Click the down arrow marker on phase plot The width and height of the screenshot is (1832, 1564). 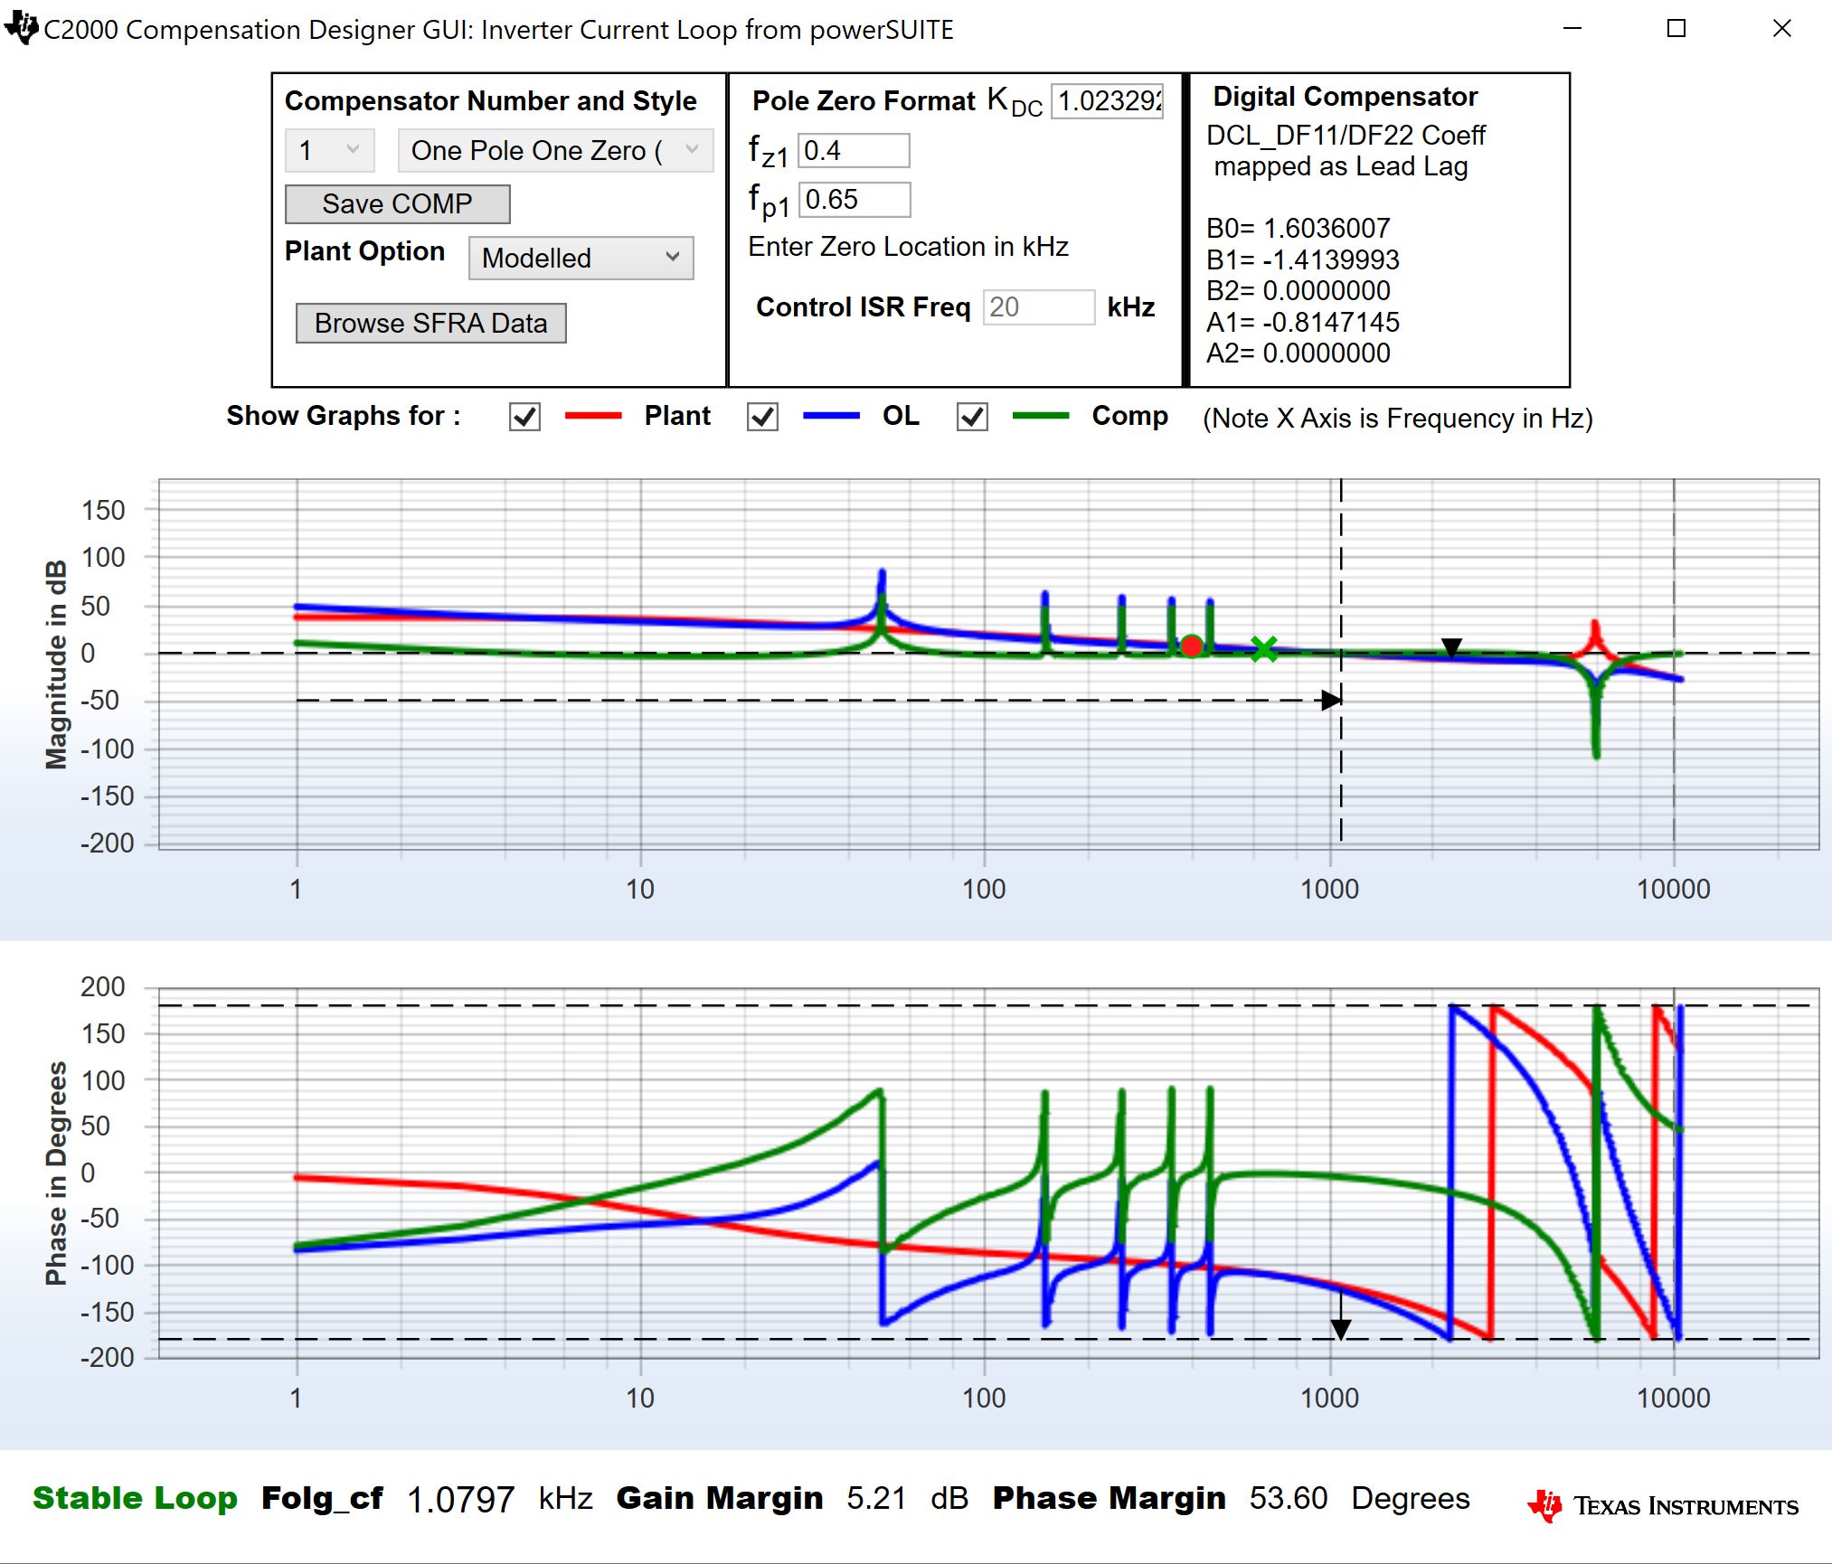1341,1327
